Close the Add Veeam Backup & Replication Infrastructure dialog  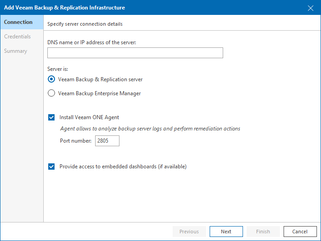(x=311, y=8)
